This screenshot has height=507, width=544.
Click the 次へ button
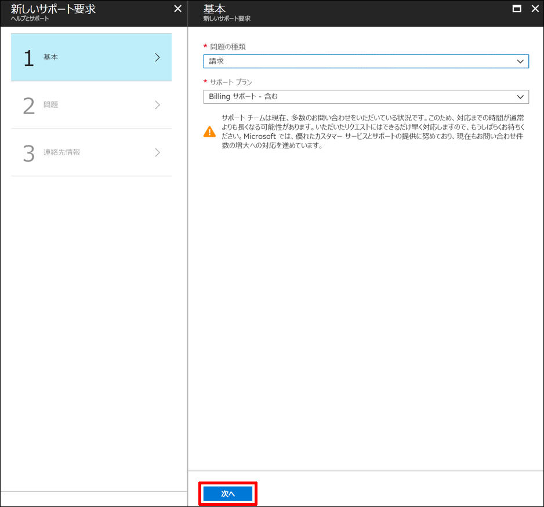tap(227, 493)
